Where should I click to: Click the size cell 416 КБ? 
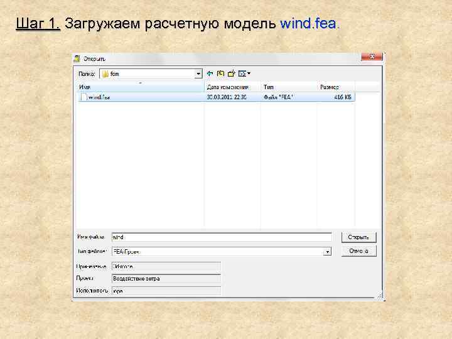pos(343,97)
